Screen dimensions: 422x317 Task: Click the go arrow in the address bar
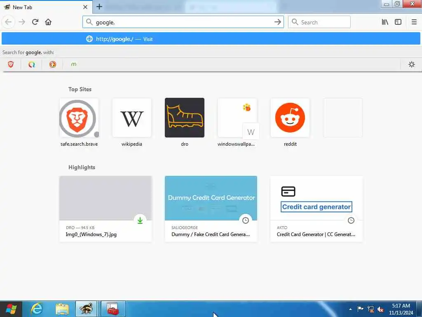point(277,22)
